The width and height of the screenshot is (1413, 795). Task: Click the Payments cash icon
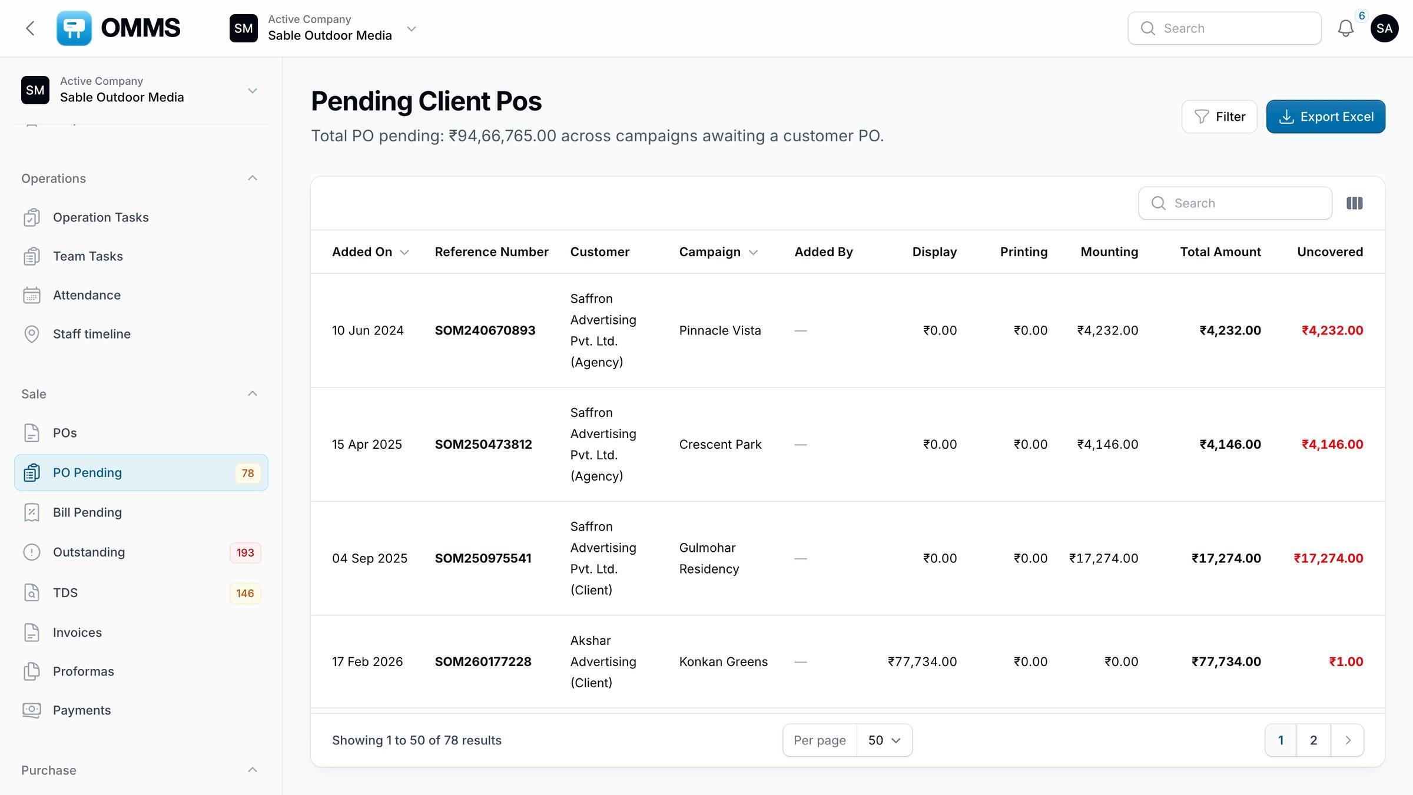[32, 710]
